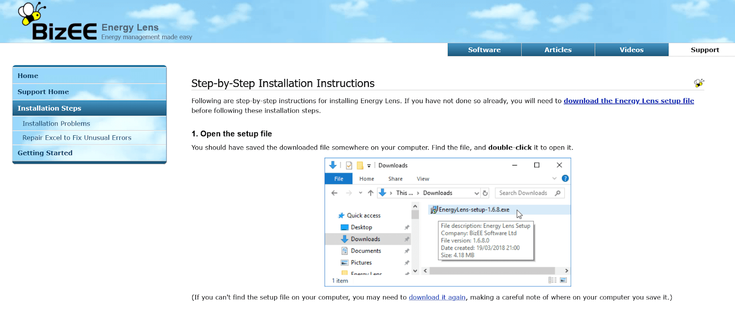Open the Videos menu
Image resolution: width=735 pixels, height=309 pixels.
click(631, 50)
